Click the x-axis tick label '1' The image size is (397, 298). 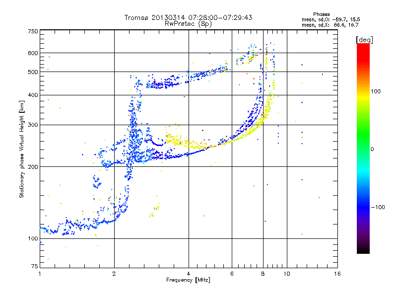click(x=40, y=274)
